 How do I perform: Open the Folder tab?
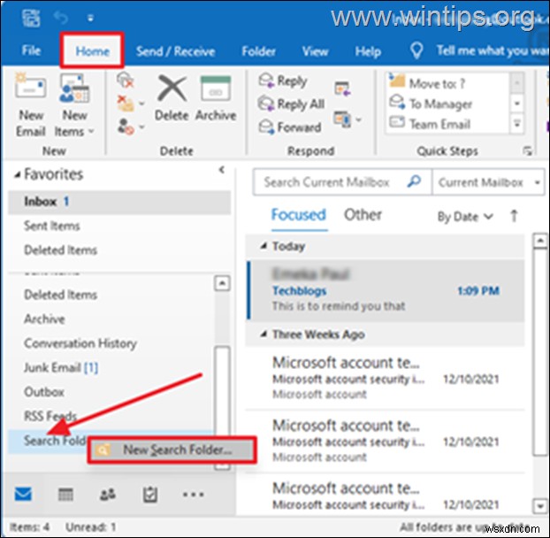[258, 51]
